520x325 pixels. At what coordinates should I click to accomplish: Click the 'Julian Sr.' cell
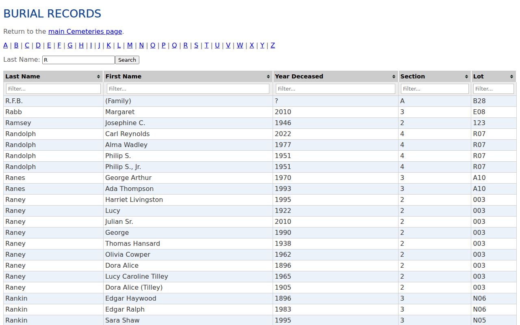click(188, 222)
